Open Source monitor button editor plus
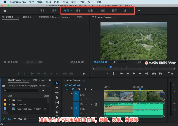 tap(84, 74)
